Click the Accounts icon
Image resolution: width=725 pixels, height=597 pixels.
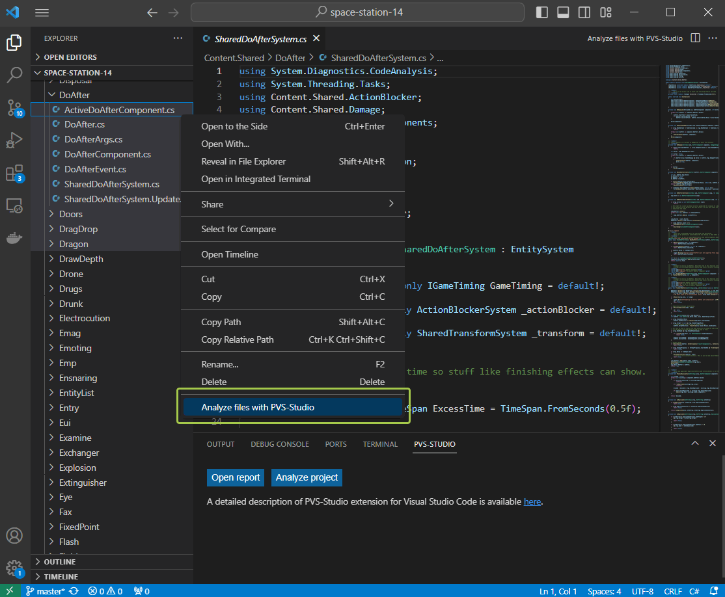14,535
